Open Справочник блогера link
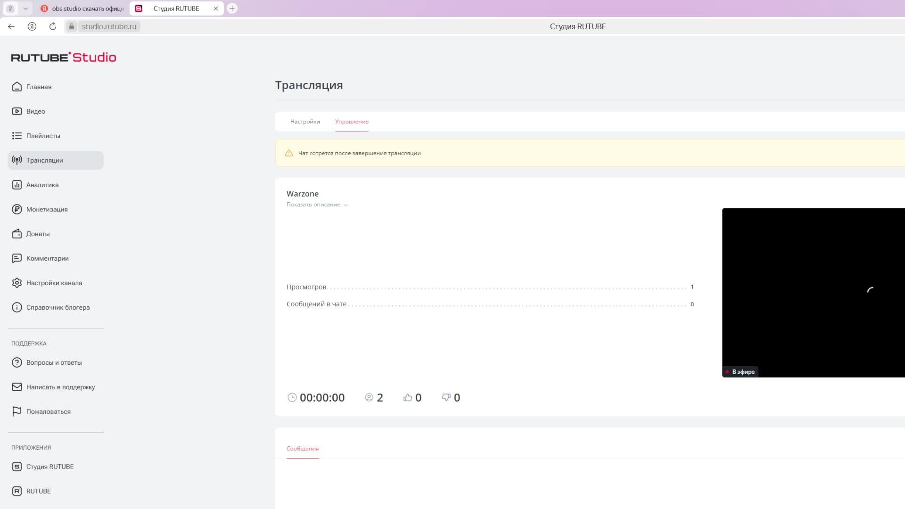905x509 pixels. [x=58, y=307]
